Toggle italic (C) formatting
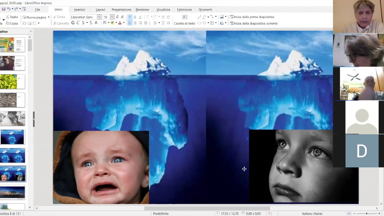Screen dimensions: 384x216 pyautogui.click(x=78, y=23)
